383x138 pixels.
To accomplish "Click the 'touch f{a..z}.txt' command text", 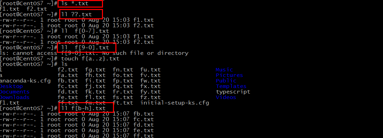I will point(90,59).
